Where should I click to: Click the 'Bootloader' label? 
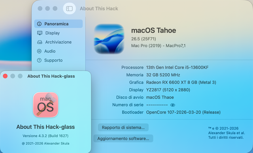132,112
